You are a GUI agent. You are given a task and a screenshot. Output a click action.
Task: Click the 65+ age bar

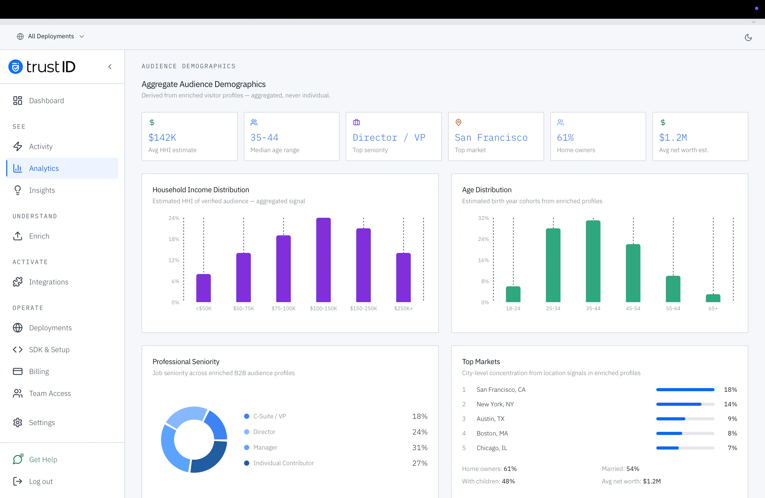pyautogui.click(x=713, y=298)
